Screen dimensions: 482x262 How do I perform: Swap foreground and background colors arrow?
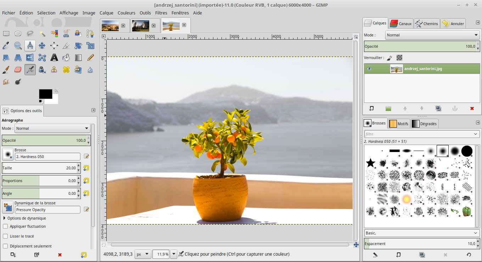(x=56, y=91)
